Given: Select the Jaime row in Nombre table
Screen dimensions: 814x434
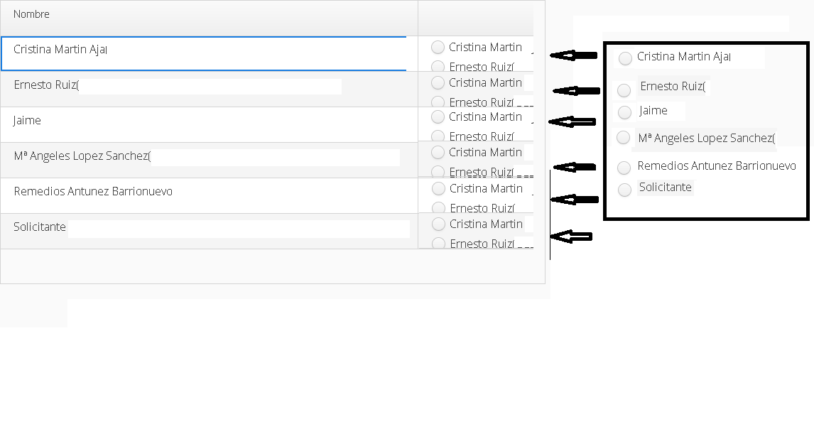Looking at the screenshot, I should [28, 121].
